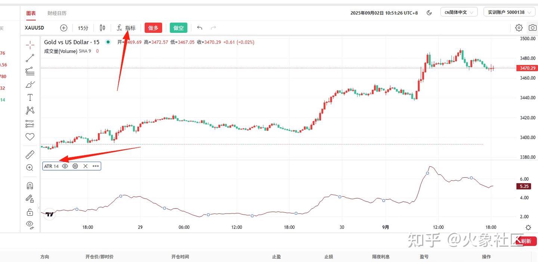Expand the 实训账户 5000138 account dropdown
This screenshot has height=262, width=538.
click(508, 12)
